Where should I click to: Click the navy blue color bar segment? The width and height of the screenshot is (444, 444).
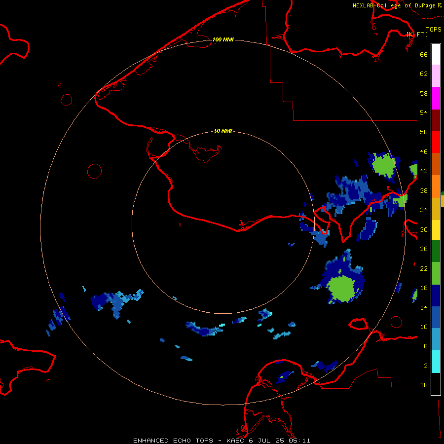tap(436, 296)
